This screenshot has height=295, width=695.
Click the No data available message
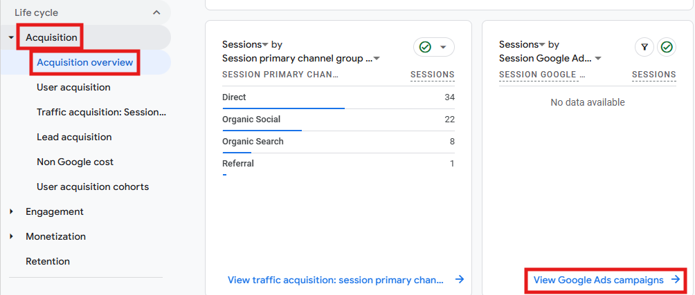pyautogui.click(x=588, y=103)
